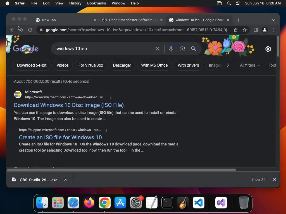Search by image with Google Lens icon
The height and width of the screenshot is (214, 286).
click(182, 49)
